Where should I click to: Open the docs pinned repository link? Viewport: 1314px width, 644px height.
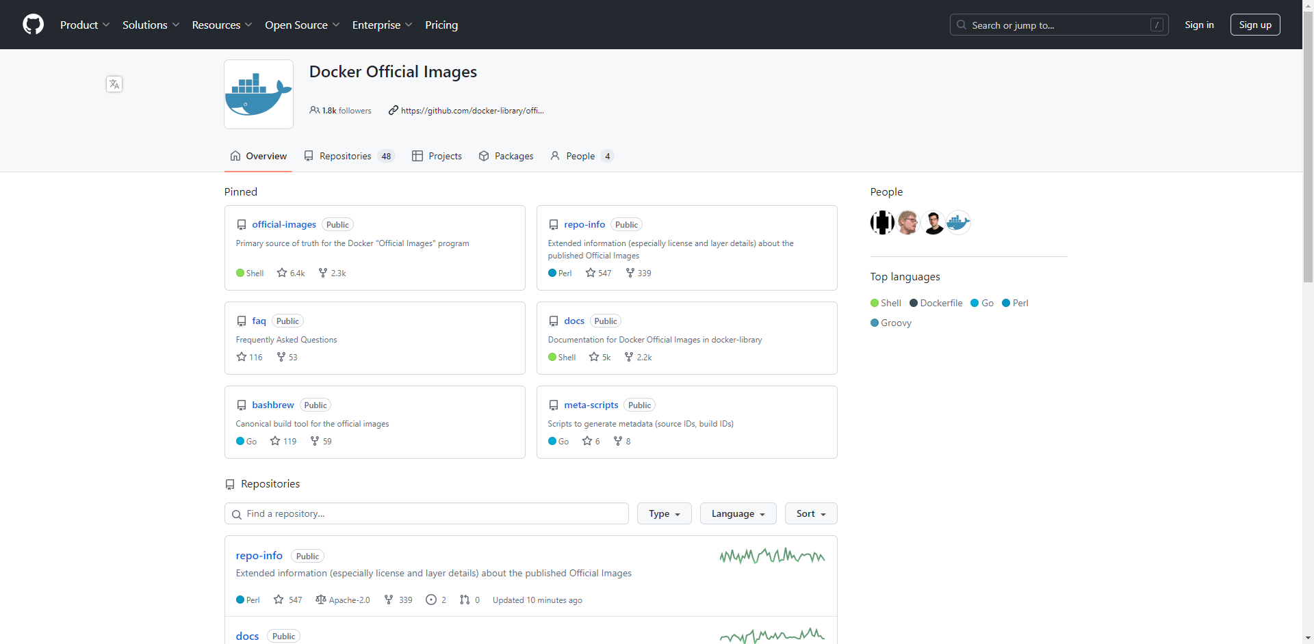574,321
